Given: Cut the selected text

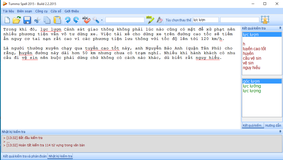Looking at the screenshot, I should [x=37, y=20].
